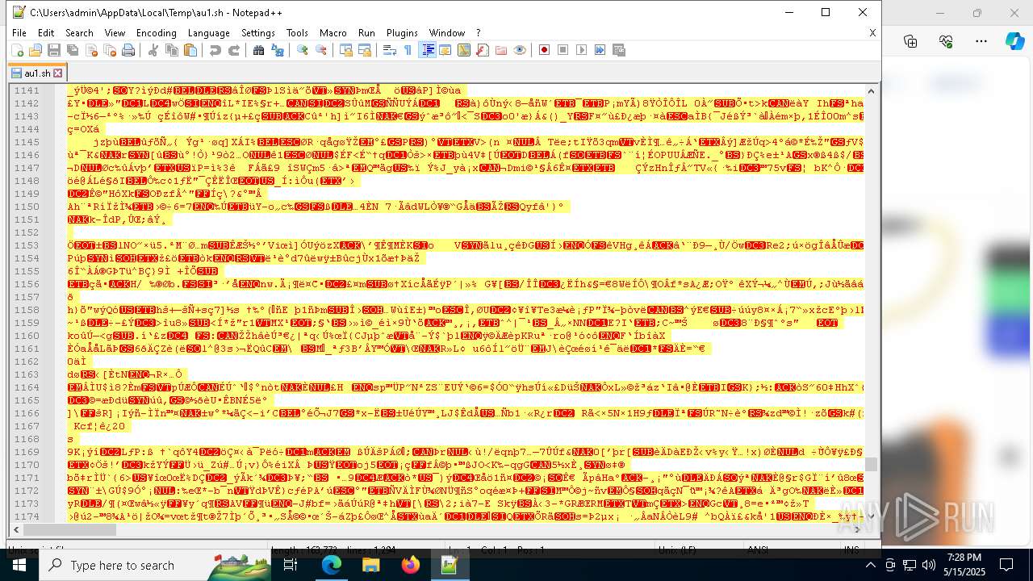The height and width of the screenshot is (581, 1033).
Task: Launch Firefox from the taskbar
Action: click(x=410, y=565)
